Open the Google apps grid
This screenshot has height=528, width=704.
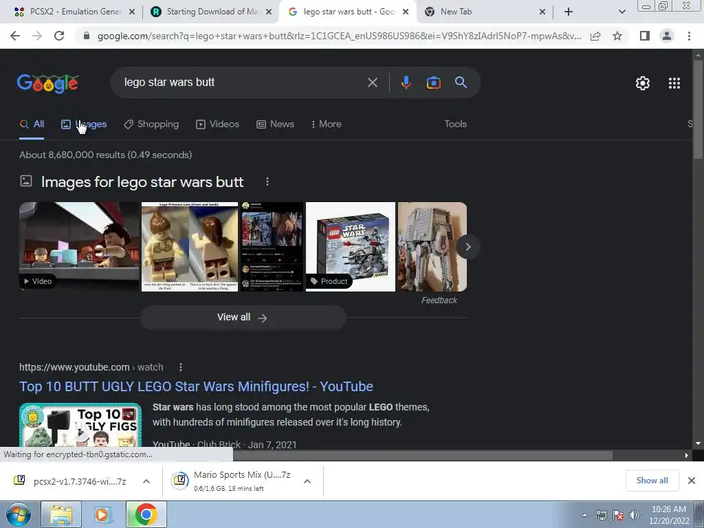click(674, 83)
